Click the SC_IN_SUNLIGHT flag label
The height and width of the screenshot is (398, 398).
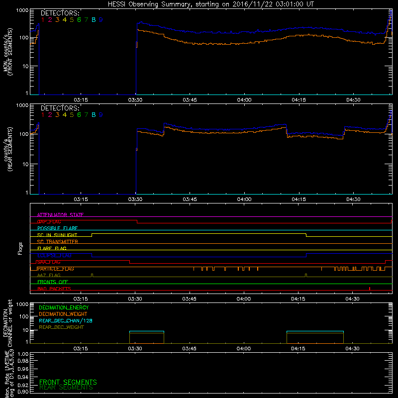pos(57,235)
